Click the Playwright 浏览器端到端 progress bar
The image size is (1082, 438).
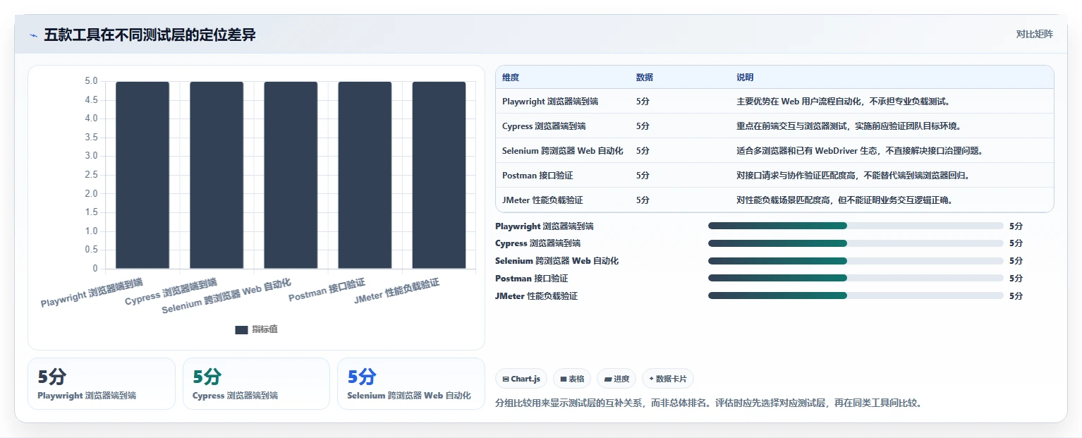tap(856, 226)
